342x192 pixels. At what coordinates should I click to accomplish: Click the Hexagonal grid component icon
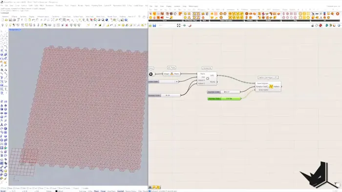(x=208, y=78)
